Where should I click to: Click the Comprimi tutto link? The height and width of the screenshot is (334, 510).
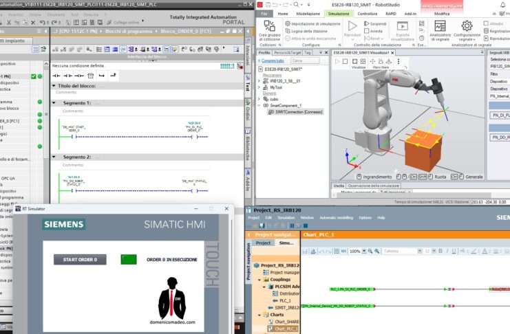pyautogui.click(x=273, y=60)
